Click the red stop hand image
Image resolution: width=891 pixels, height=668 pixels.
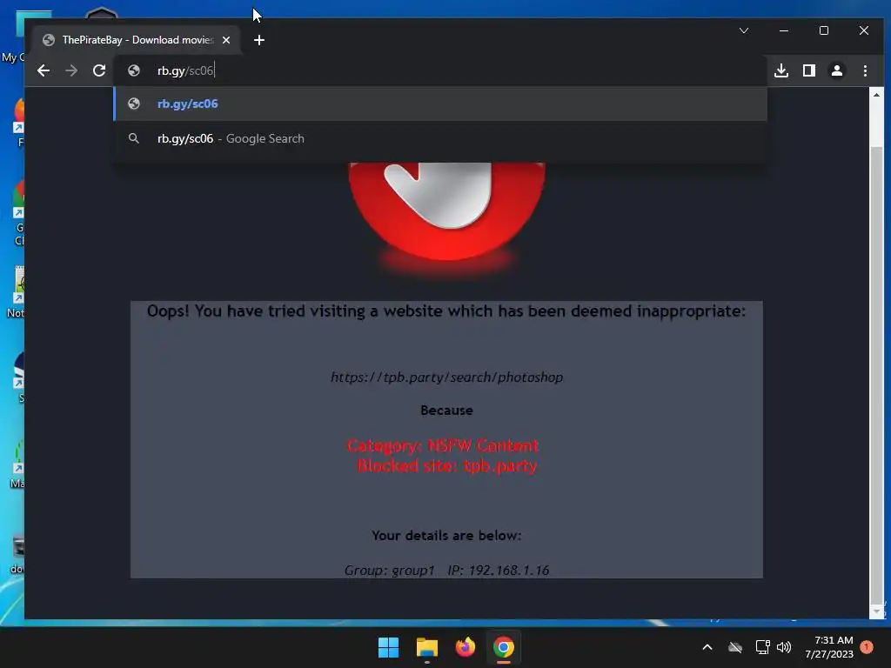446,211
